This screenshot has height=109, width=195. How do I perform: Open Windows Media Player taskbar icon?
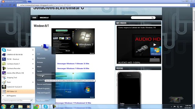29,107
